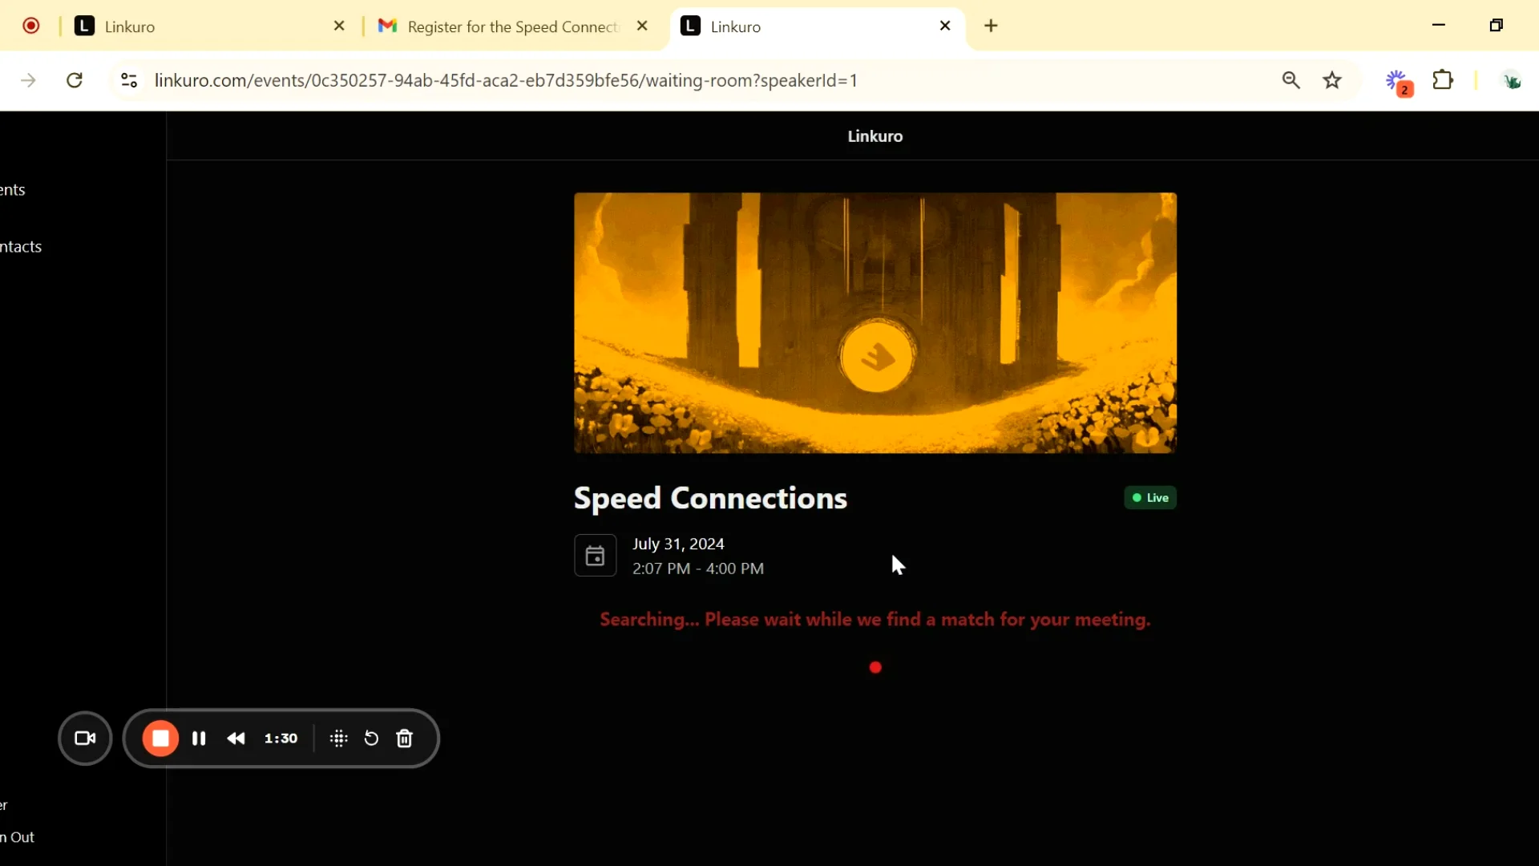Restart the recording
The height and width of the screenshot is (866, 1539).
click(x=371, y=739)
